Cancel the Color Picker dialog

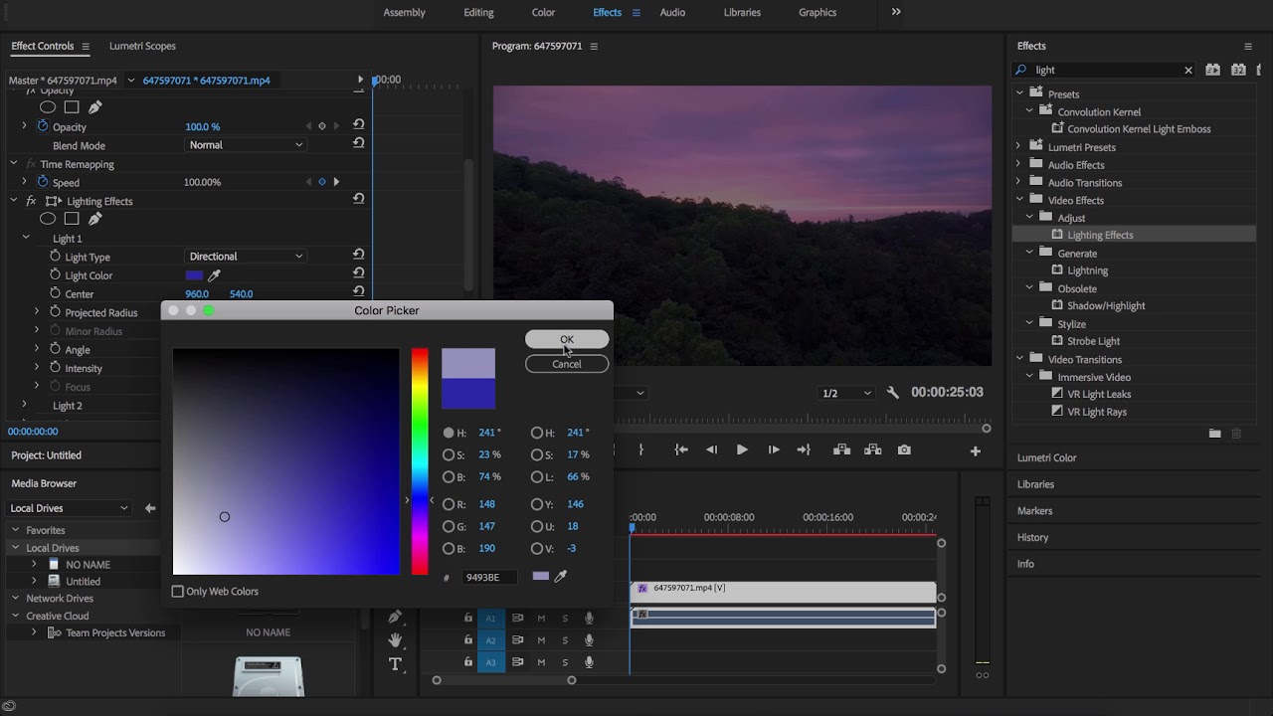[566, 364]
